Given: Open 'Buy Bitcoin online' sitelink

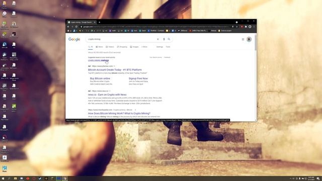Looking at the screenshot, I should [100, 78].
